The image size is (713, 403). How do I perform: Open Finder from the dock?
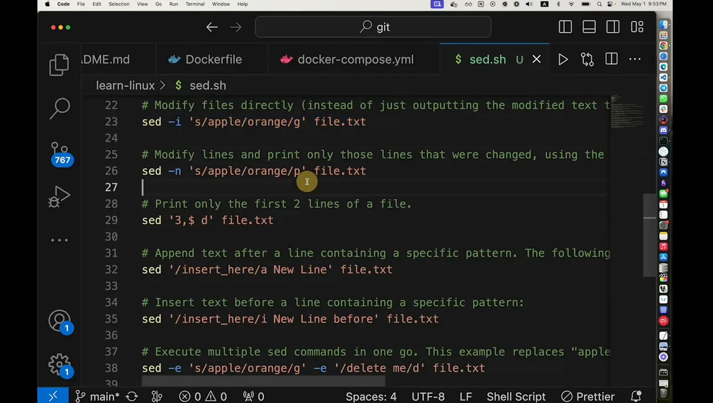point(663,24)
